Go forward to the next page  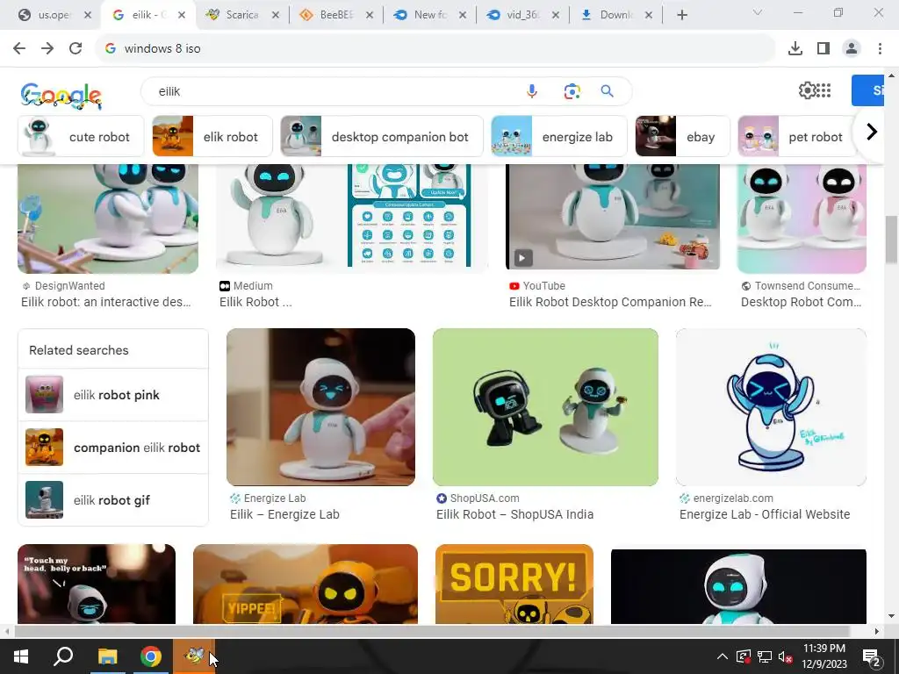(47, 49)
